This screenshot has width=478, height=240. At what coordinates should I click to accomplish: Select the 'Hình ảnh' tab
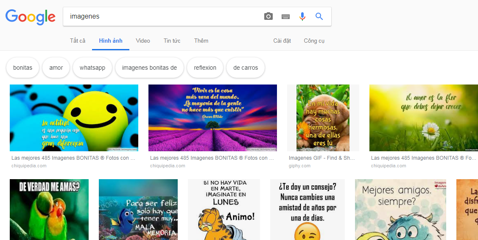[x=111, y=41]
